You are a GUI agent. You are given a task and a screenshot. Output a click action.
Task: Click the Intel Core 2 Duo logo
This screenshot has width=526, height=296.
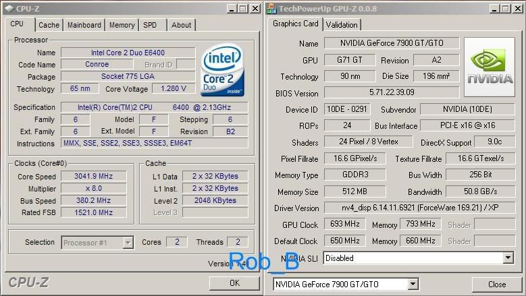pyautogui.click(x=222, y=71)
